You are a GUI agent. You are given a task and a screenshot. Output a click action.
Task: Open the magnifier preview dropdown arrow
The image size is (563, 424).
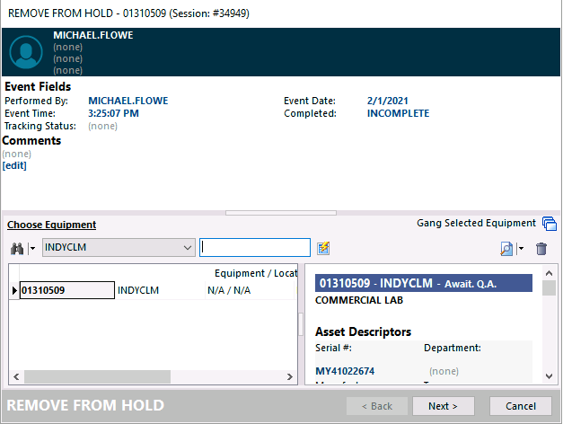click(x=521, y=248)
